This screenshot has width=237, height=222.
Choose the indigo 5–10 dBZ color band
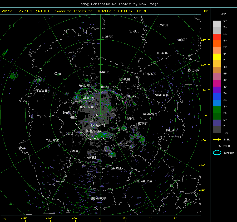[217, 123]
